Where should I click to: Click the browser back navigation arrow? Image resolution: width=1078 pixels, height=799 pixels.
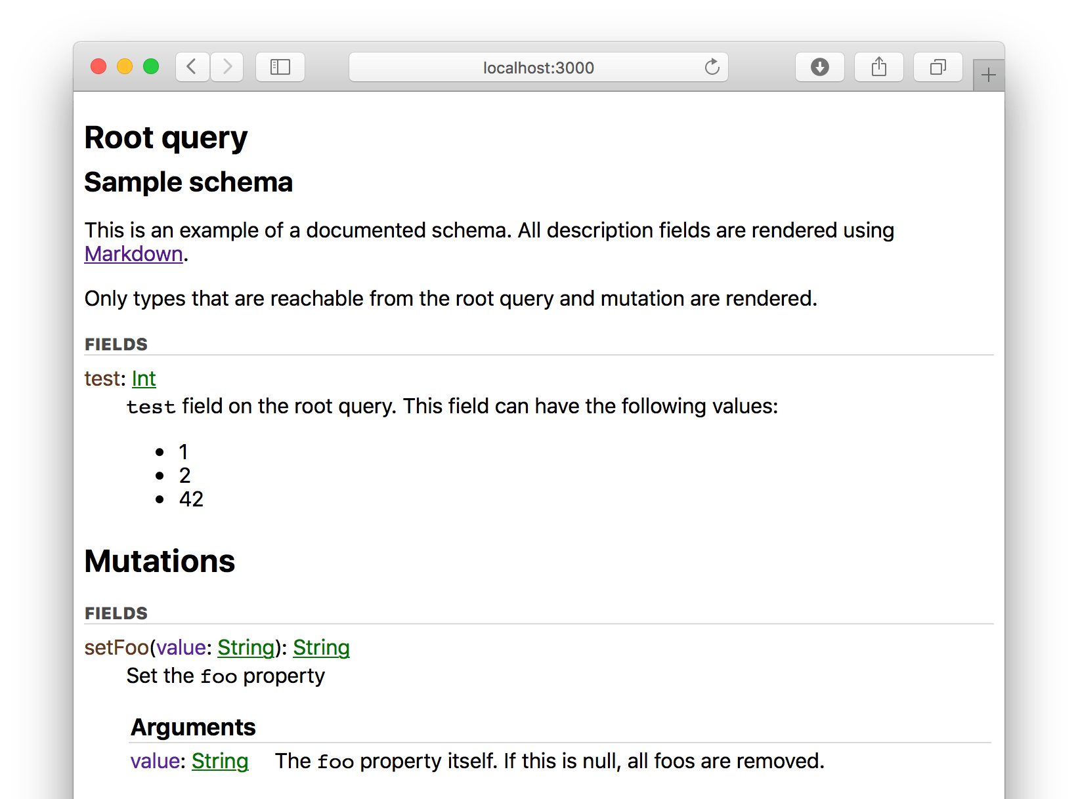(x=192, y=67)
